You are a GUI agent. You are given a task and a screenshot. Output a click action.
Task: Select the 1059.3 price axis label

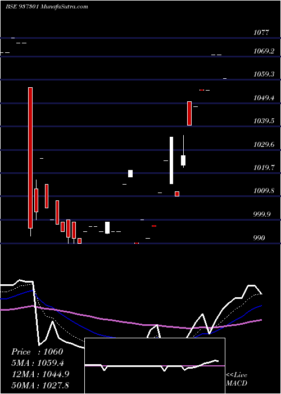pyautogui.click(x=264, y=74)
